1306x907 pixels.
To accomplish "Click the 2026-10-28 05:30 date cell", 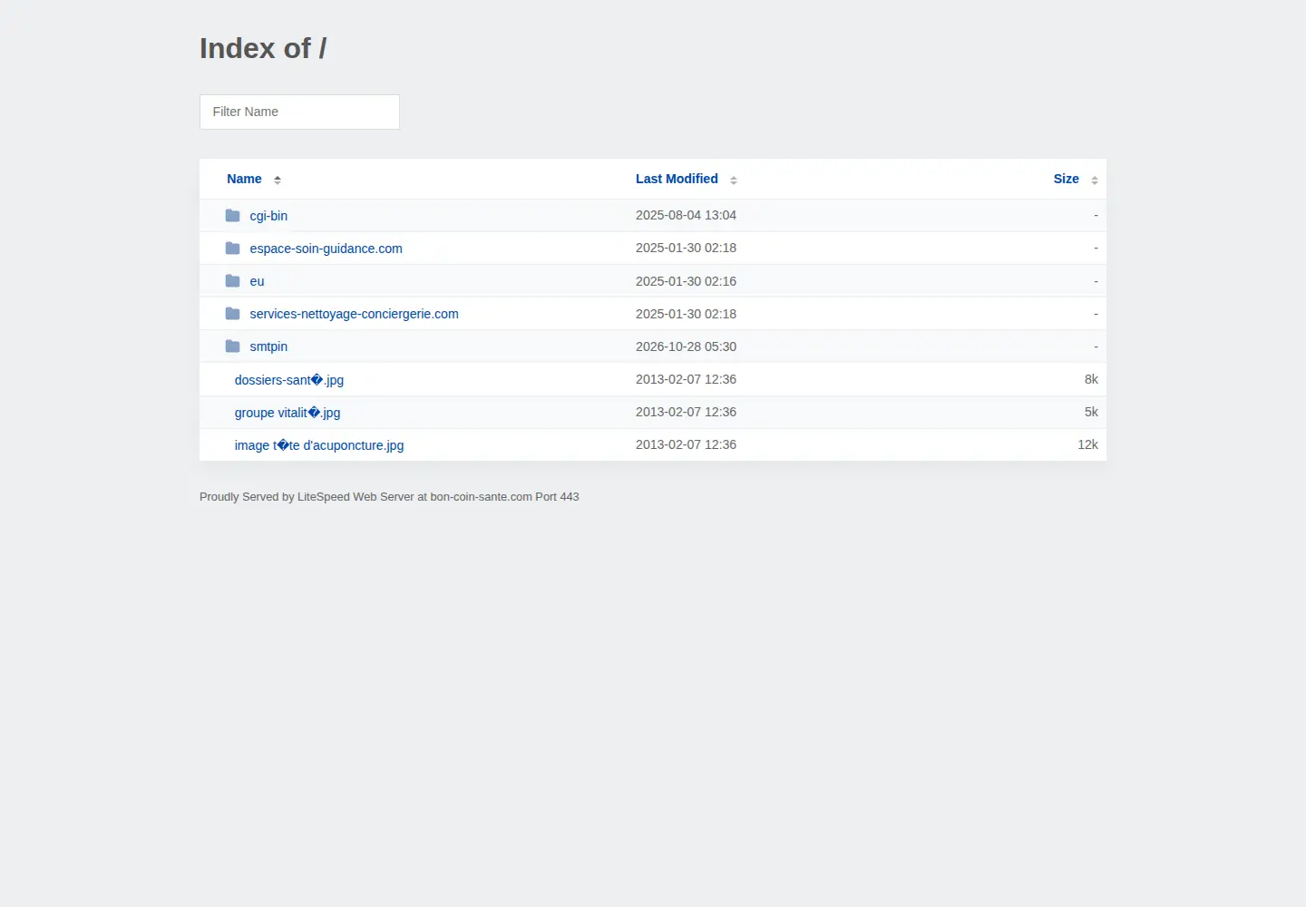I will (x=686, y=346).
